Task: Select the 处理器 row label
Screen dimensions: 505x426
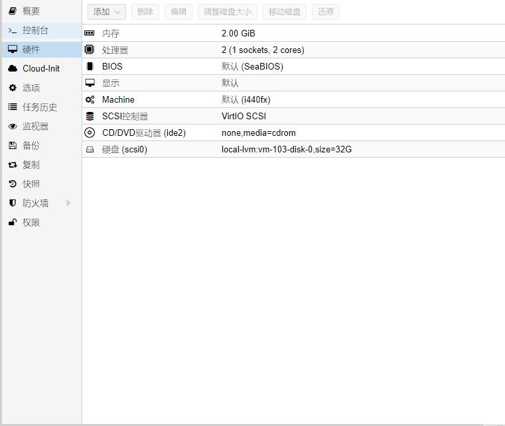Action: 115,50
